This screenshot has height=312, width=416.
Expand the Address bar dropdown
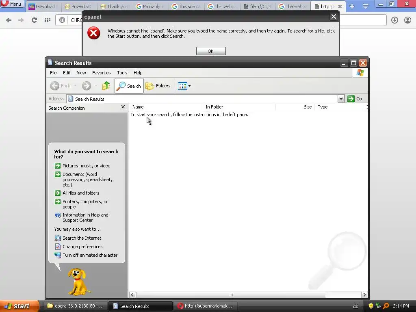click(341, 99)
